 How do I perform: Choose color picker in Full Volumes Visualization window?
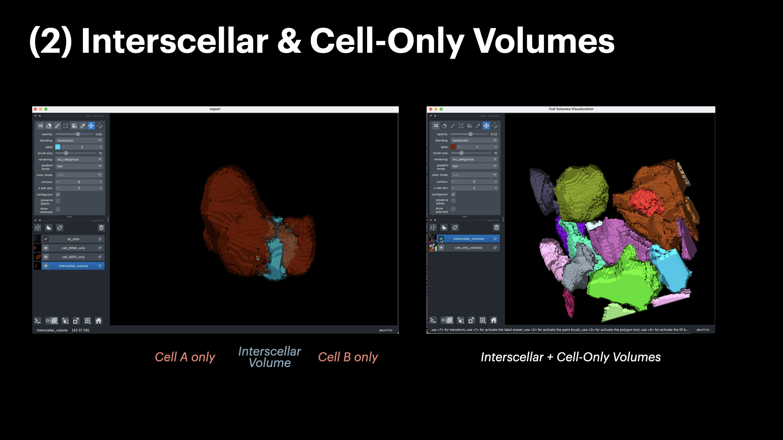click(x=478, y=126)
